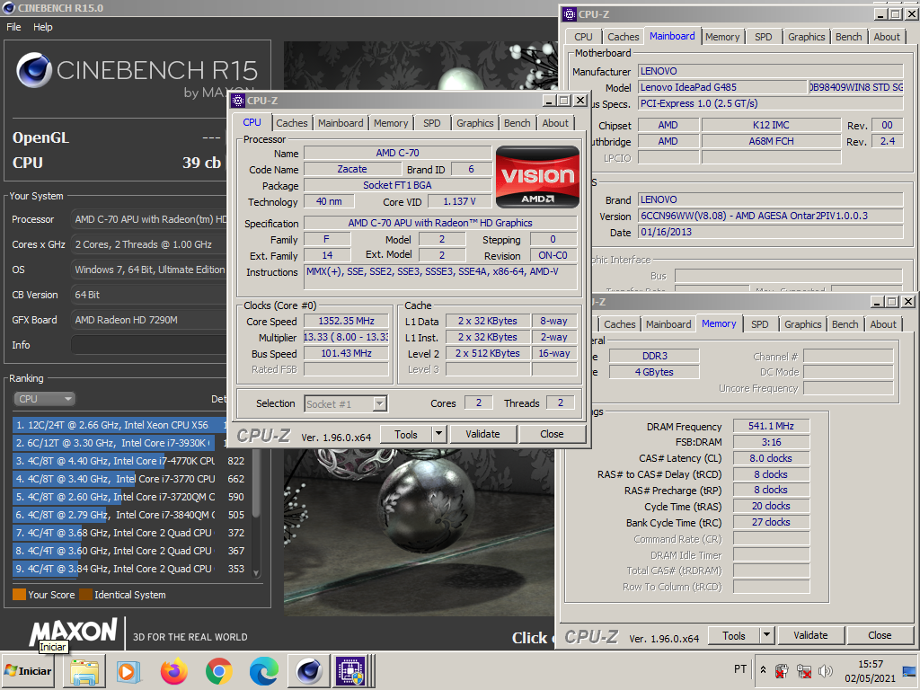The image size is (920, 690).
Task: Click the PT language indicator
Action: (x=740, y=669)
